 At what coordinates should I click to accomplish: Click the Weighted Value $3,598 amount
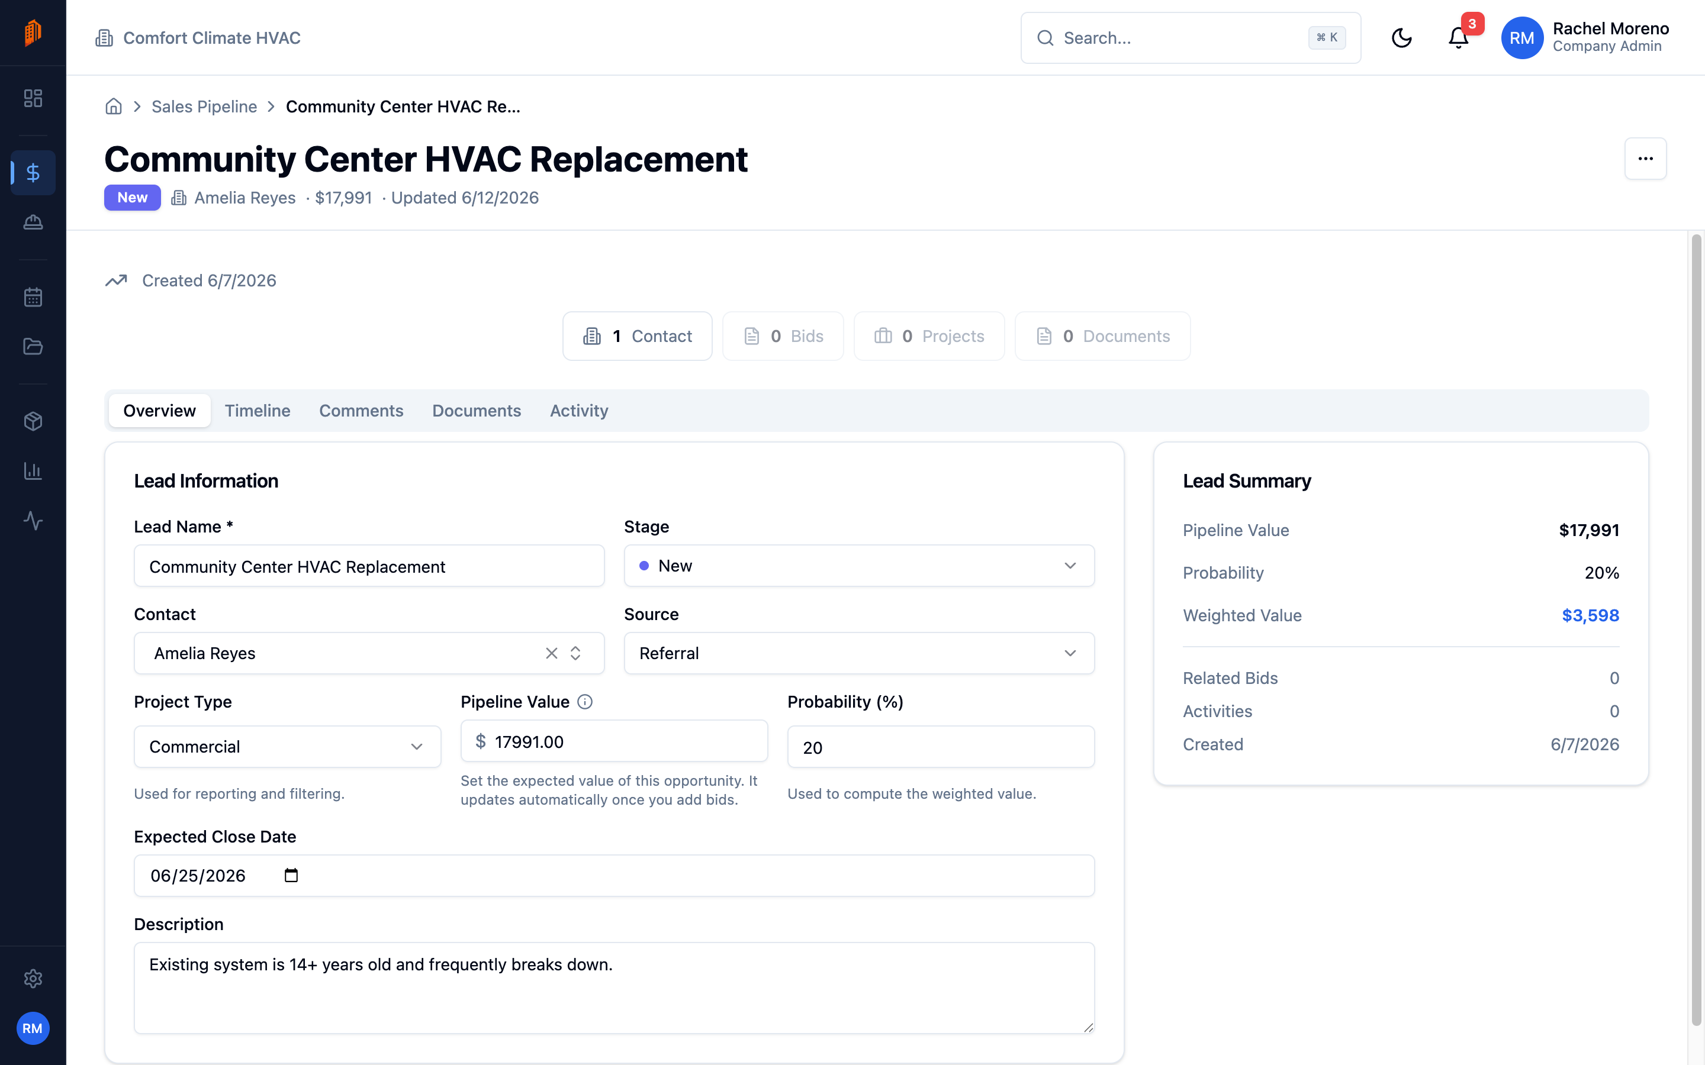(1590, 615)
